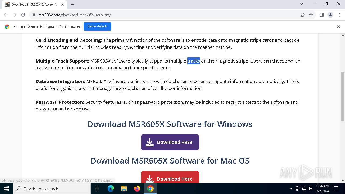The image size is (345, 194).
Task: Click the "Database Integration:" bold text
Action: pyautogui.click(x=60, y=81)
